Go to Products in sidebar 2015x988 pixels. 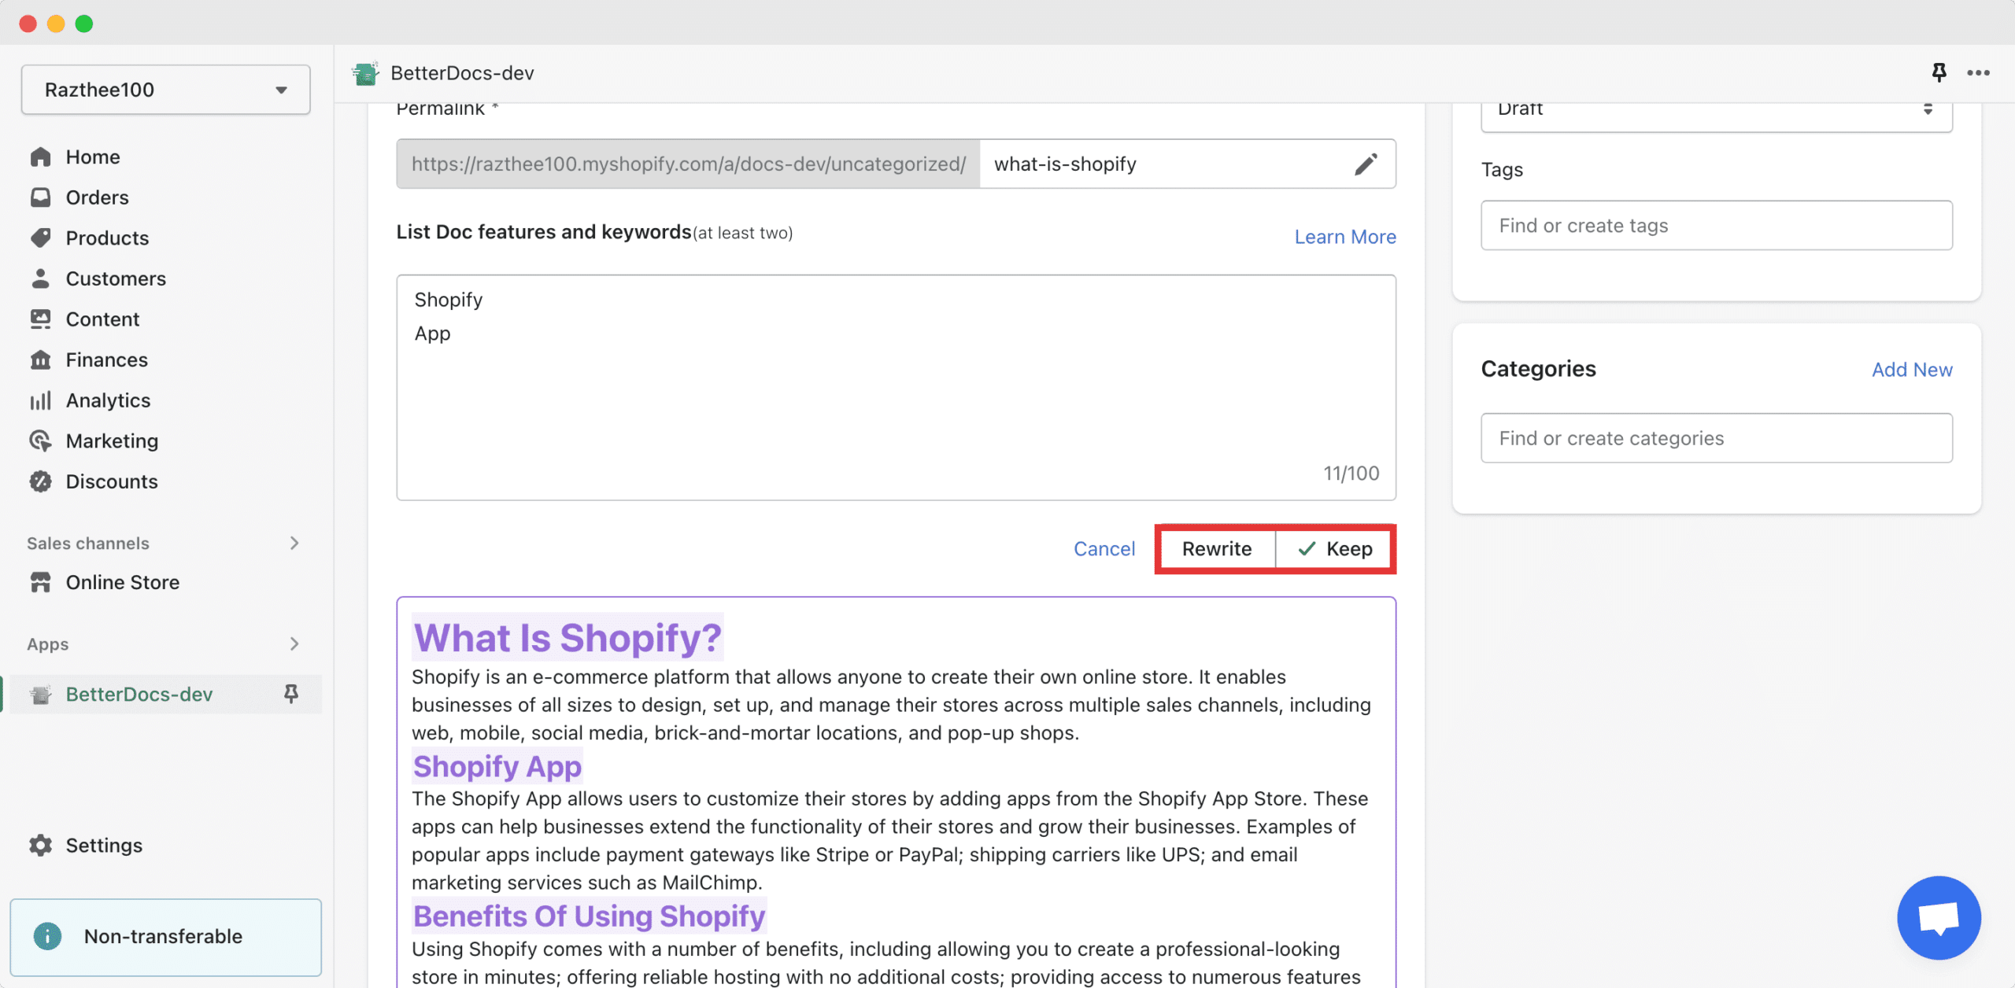tap(107, 238)
